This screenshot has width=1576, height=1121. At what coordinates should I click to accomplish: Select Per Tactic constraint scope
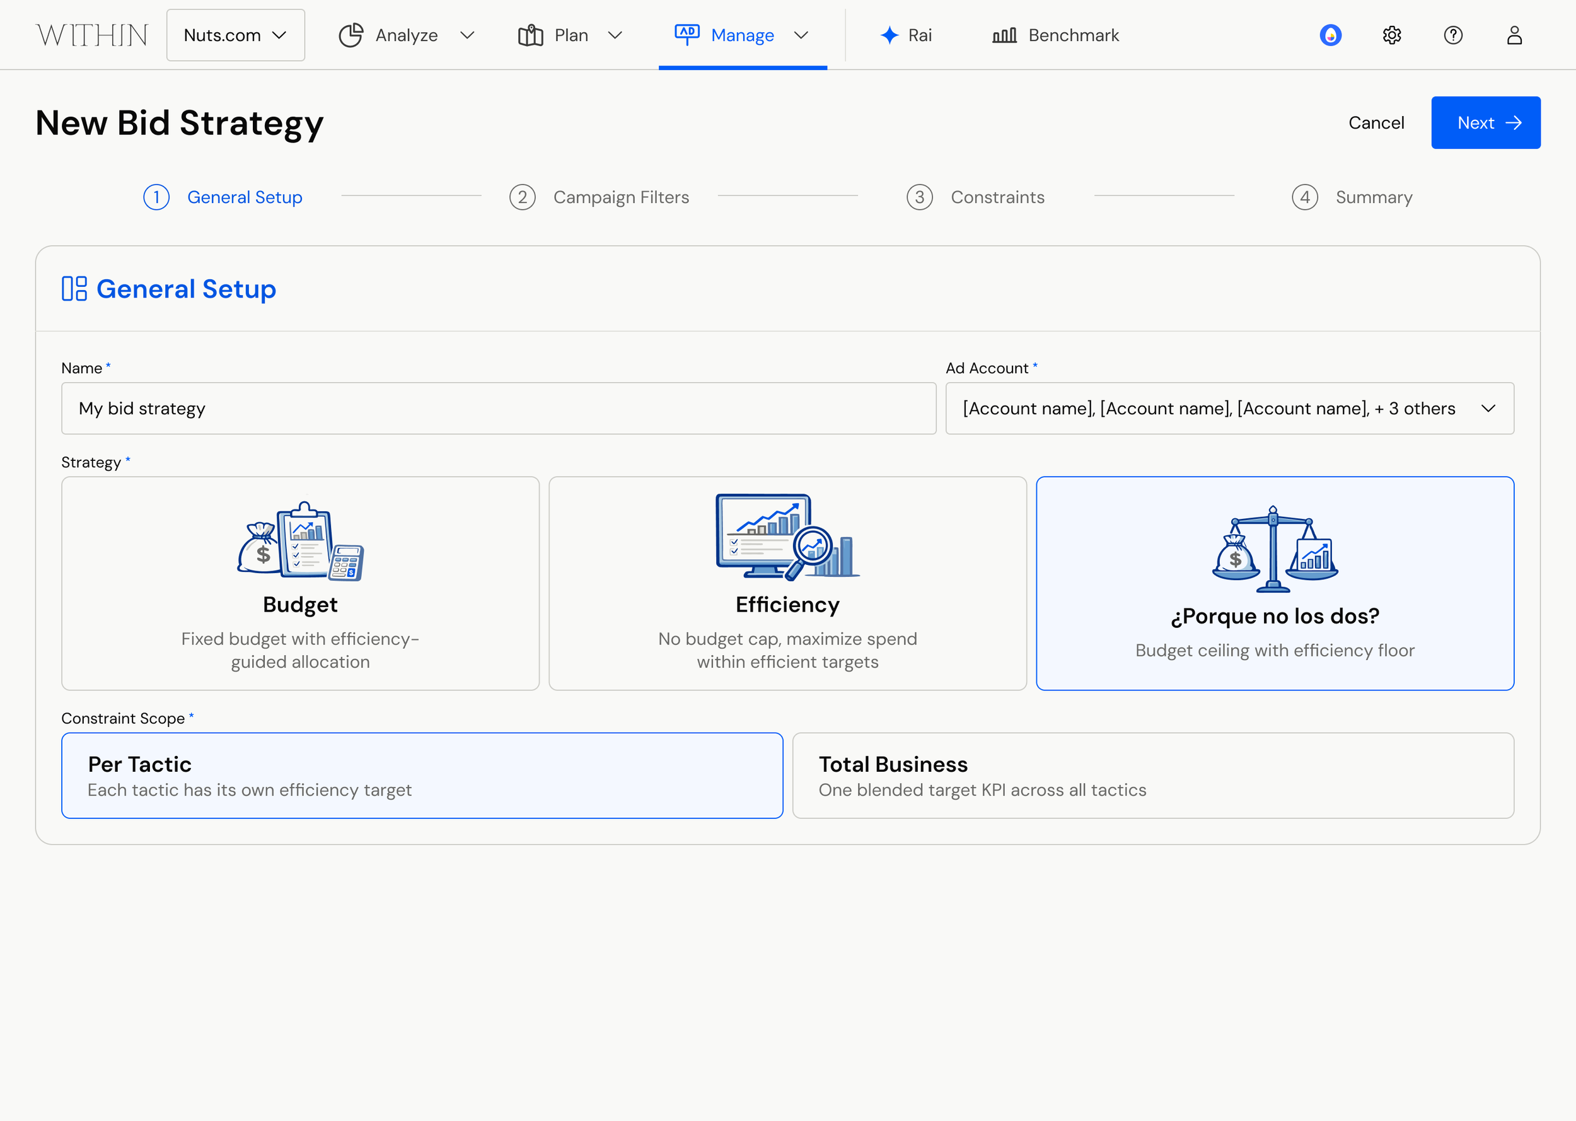pyautogui.click(x=422, y=776)
